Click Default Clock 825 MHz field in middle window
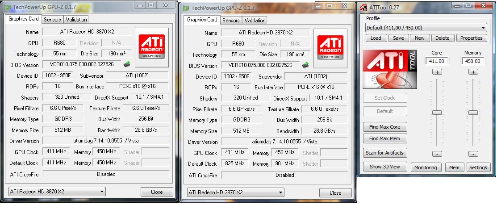This screenshot has height=205, width=497. [234, 163]
